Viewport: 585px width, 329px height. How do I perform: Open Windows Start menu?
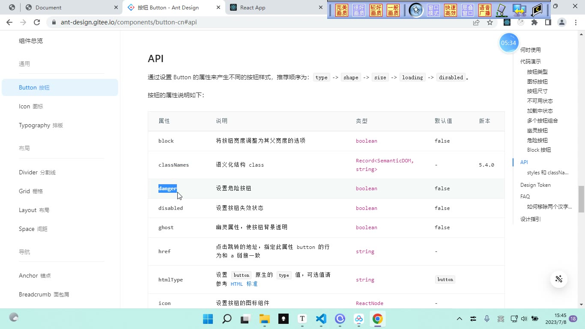pyautogui.click(x=208, y=319)
